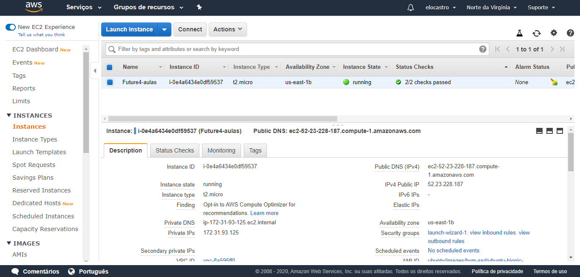Open the Suporte menu

(x=541, y=7)
